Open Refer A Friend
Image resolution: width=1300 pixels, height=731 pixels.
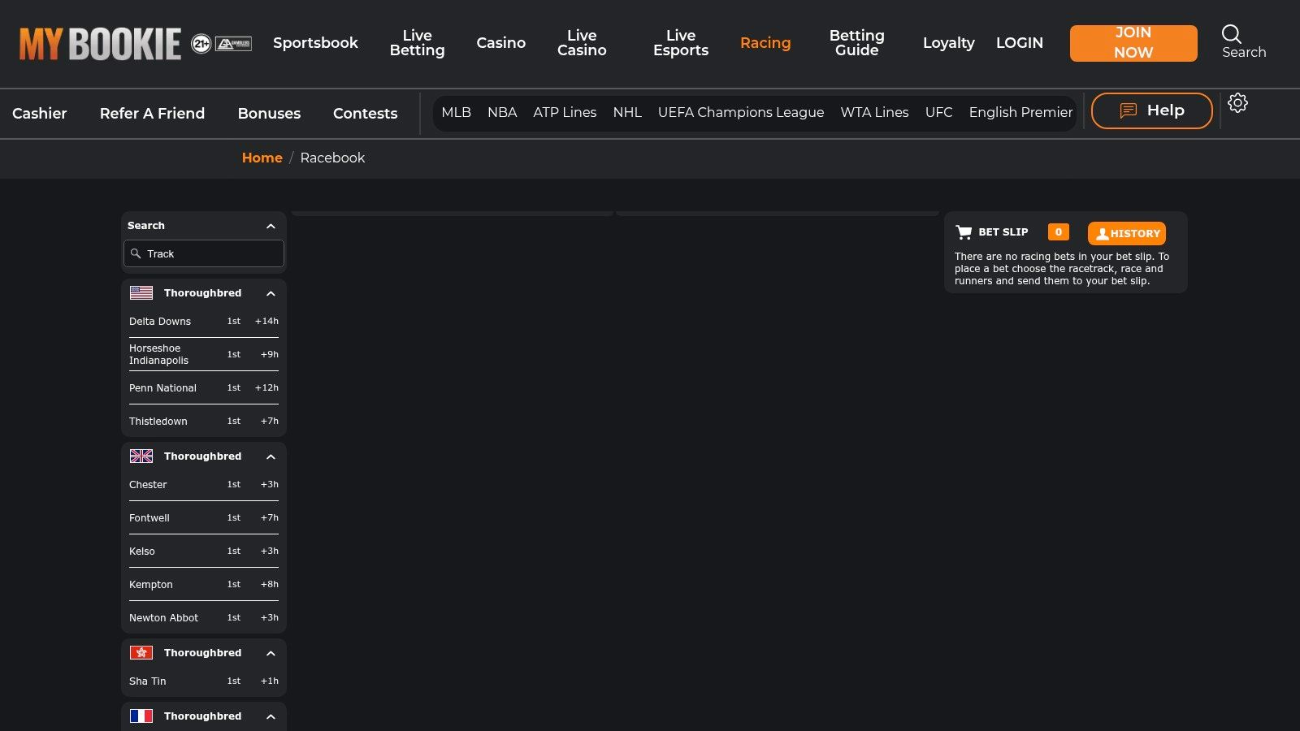(152, 114)
